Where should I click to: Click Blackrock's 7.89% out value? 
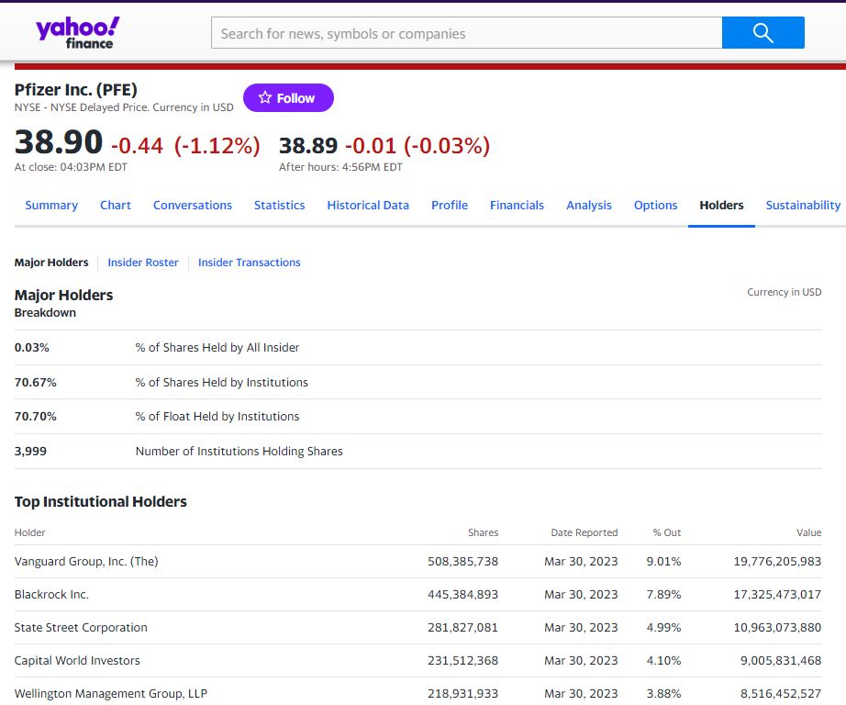[x=663, y=594]
